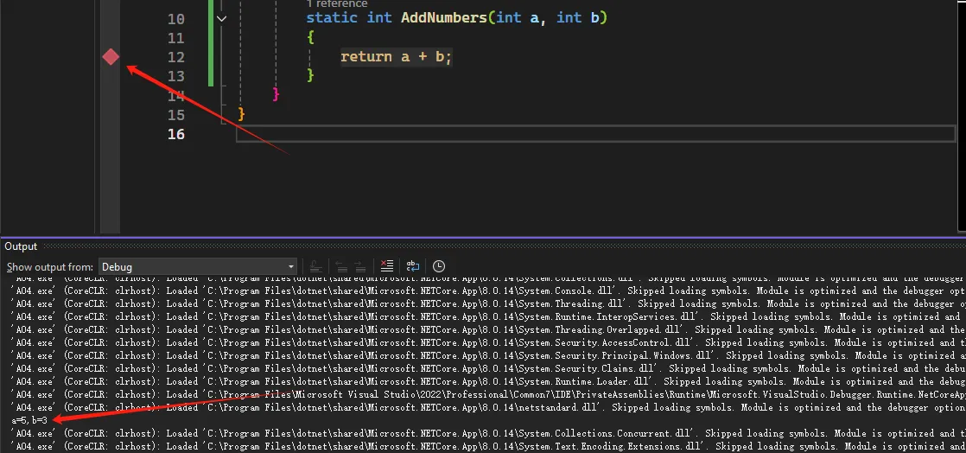The width and height of the screenshot is (966, 453).
Task: Go to the previous message in Output
Action: pos(342,266)
